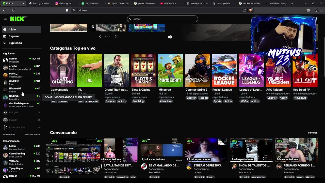Click BenitoSDR streamer avatar
Screen dimensions: 325x183
tap(144, 167)
